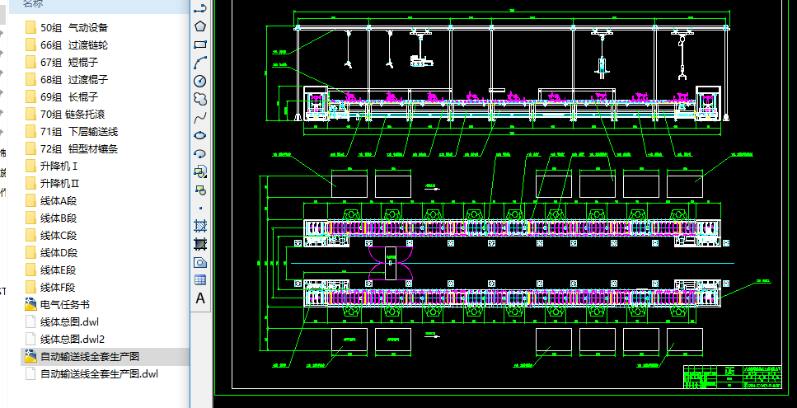Screen dimensions: 797x408
Task: Select the 72组 铝型材镶条 folder
Action: [72, 149]
